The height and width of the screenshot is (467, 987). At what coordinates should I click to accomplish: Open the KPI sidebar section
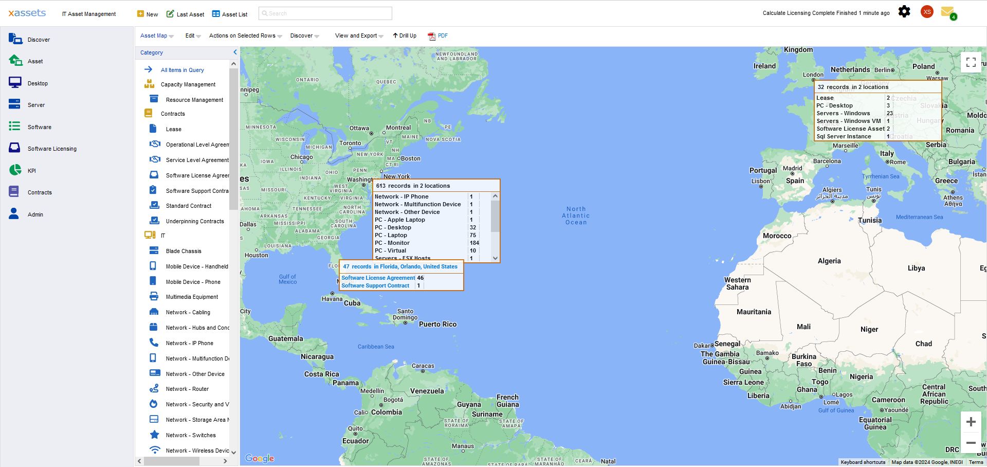tap(32, 171)
